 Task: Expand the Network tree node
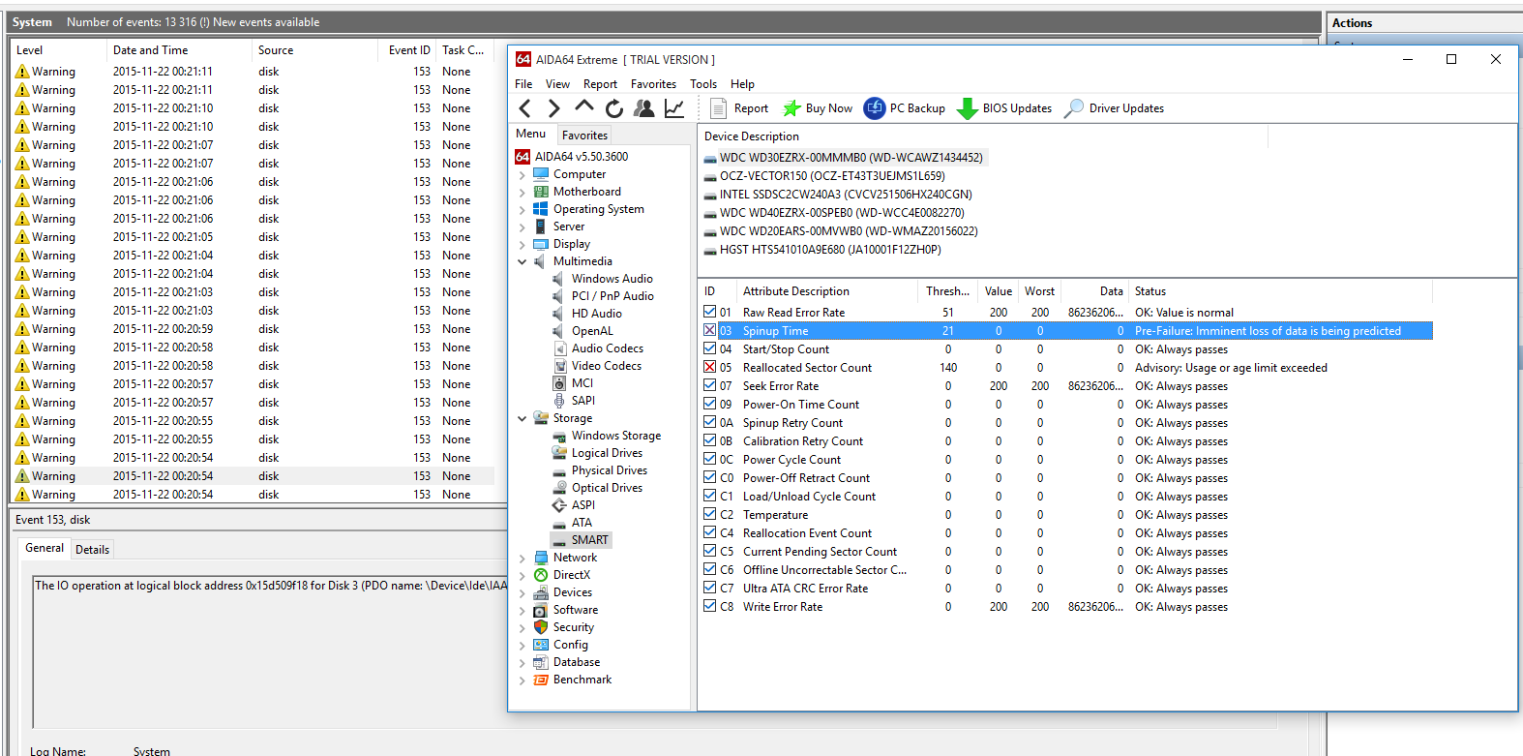click(x=523, y=559)
